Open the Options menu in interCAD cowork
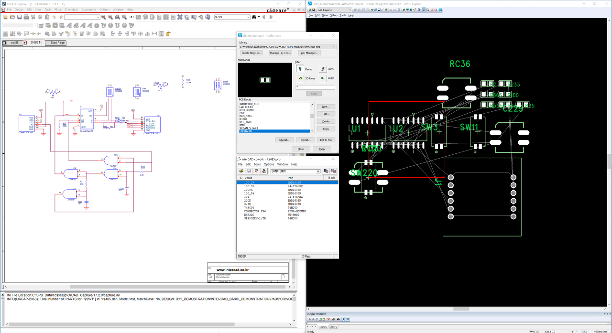Viewport: 612px width, 333px height. point(269,164)
